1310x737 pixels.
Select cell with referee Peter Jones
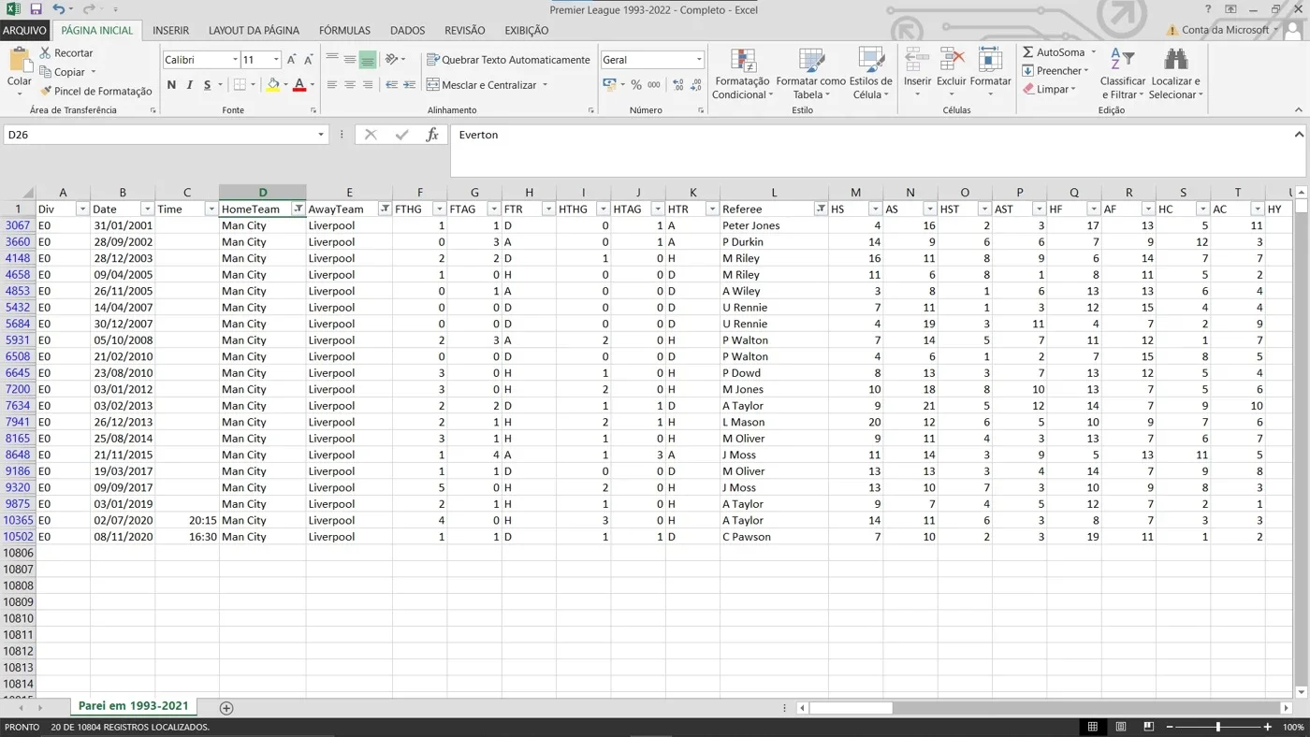coord(774,225)
